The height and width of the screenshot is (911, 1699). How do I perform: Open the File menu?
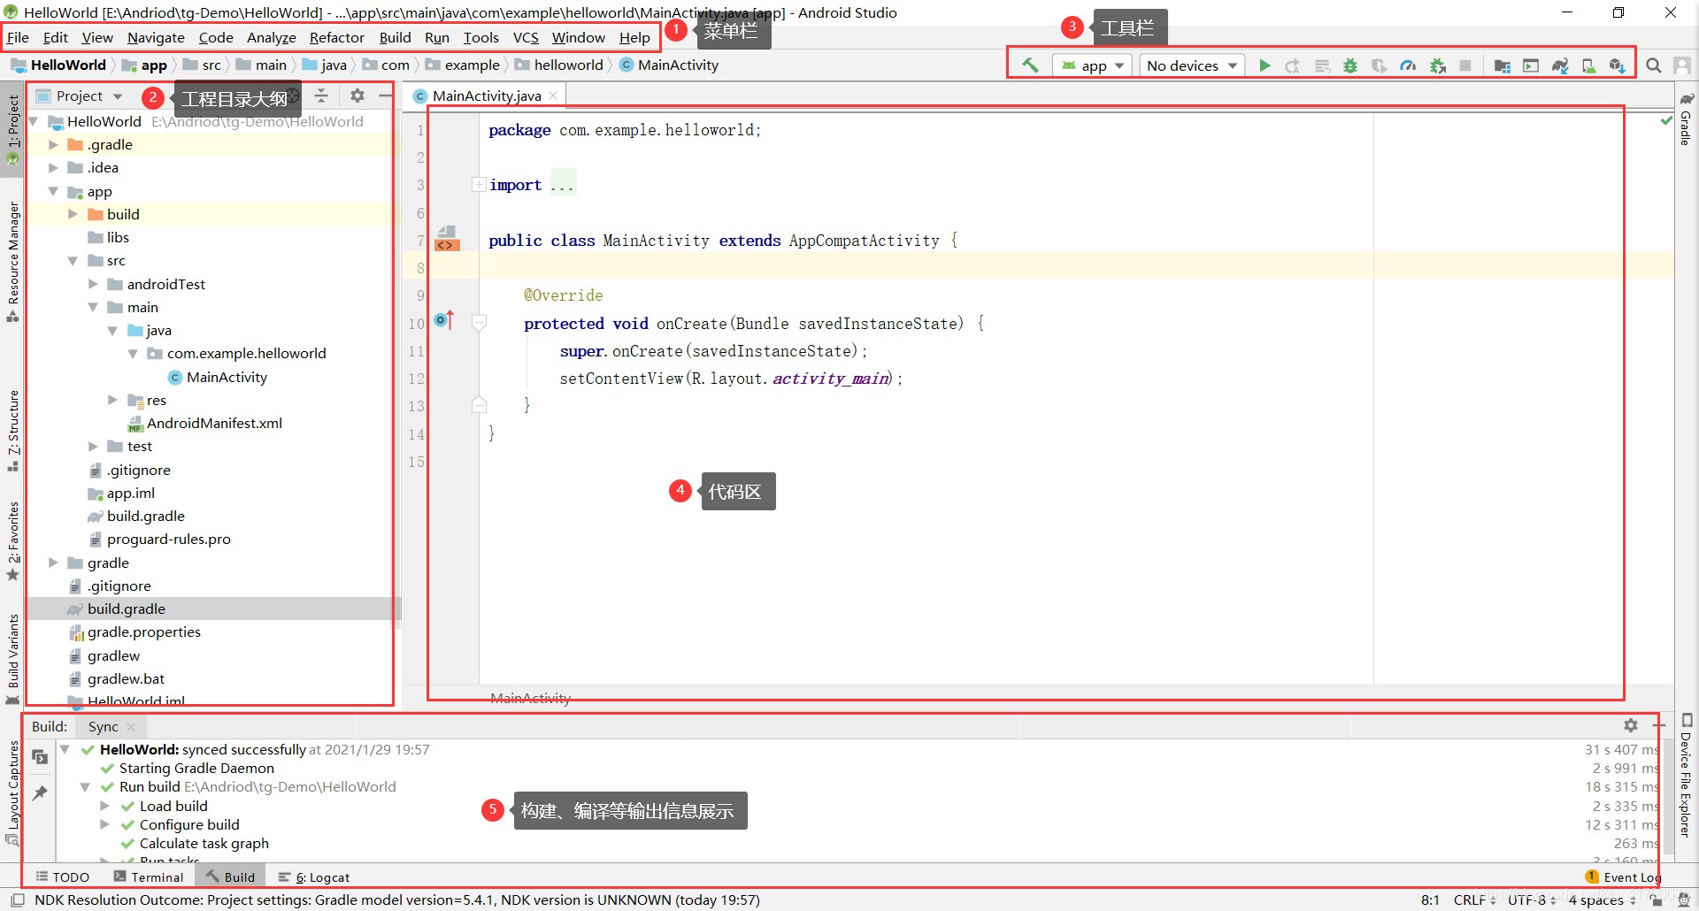point(18,37)
